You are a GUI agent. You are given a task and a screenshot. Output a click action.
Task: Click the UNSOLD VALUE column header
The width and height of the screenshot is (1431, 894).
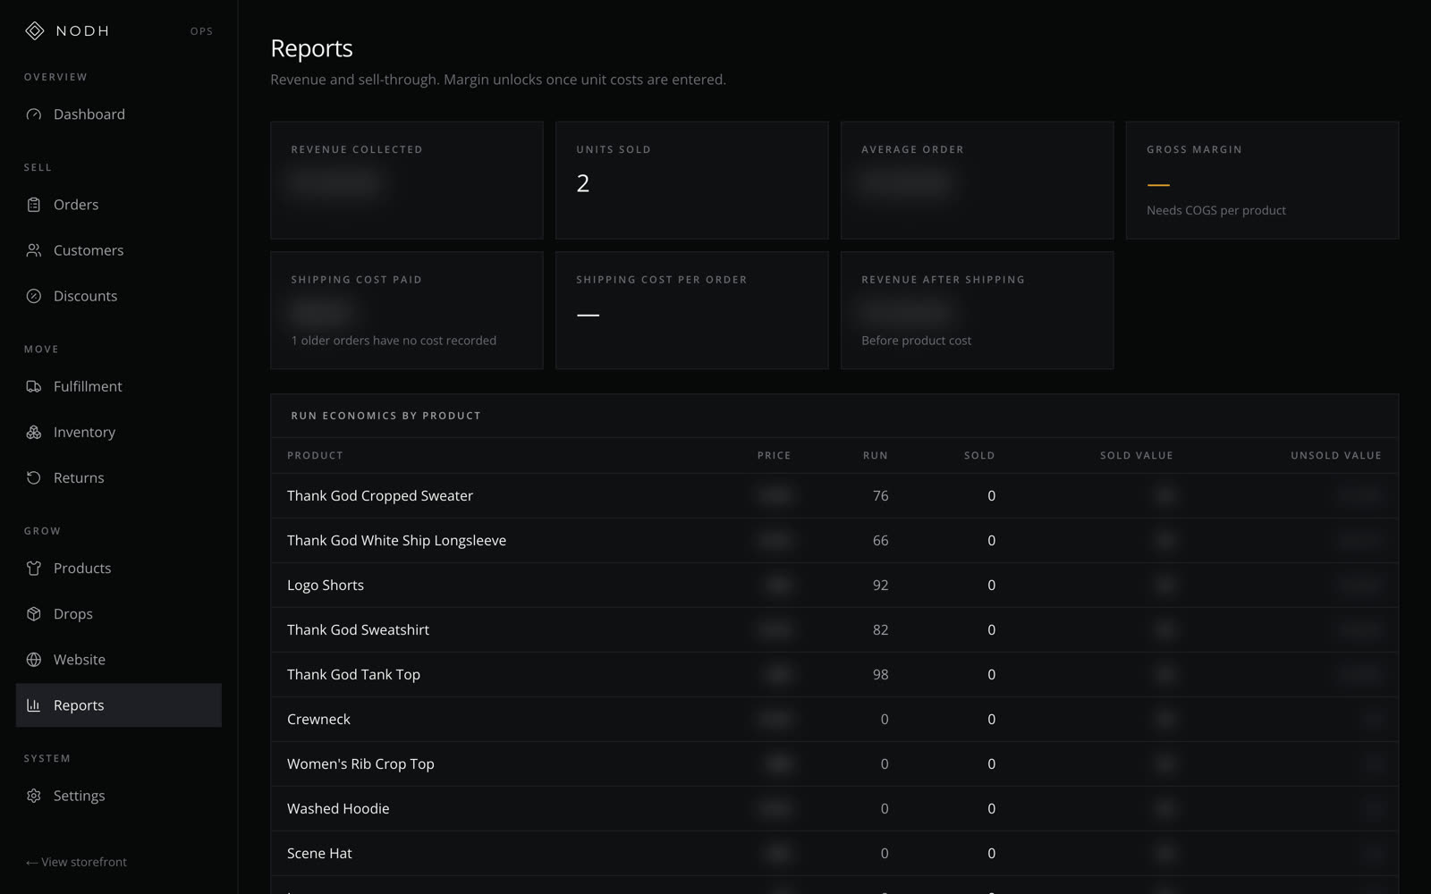tap(1336, 455)
